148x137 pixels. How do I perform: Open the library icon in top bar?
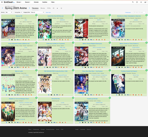(137, 2)
